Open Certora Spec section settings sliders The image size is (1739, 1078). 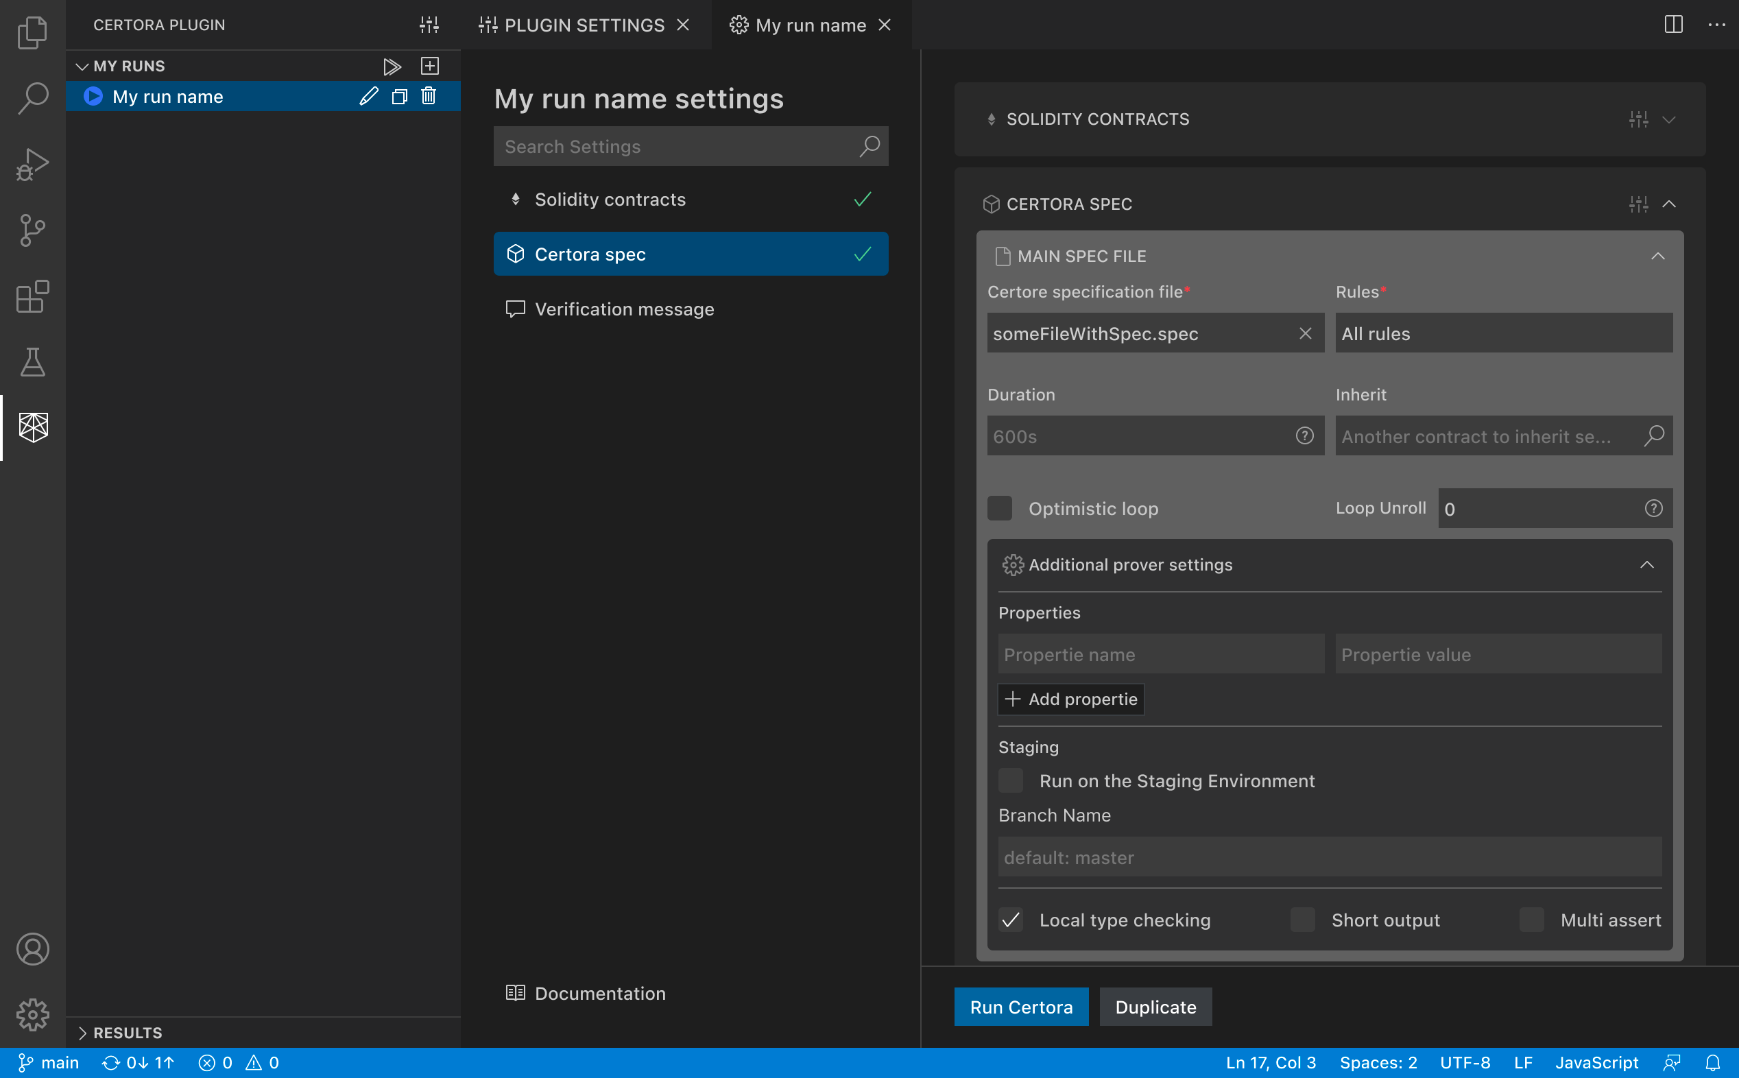(1638, 204)
